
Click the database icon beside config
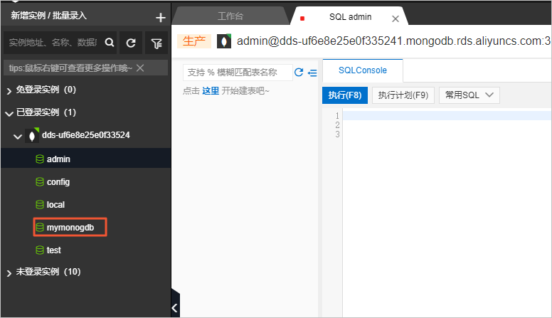(x=40, y=181)
